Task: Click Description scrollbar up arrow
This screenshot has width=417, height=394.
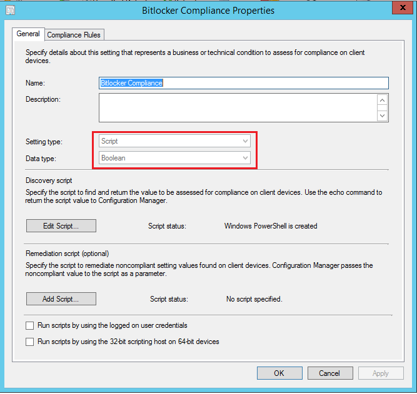Action: pyautogui.click(x=382, y=100)
